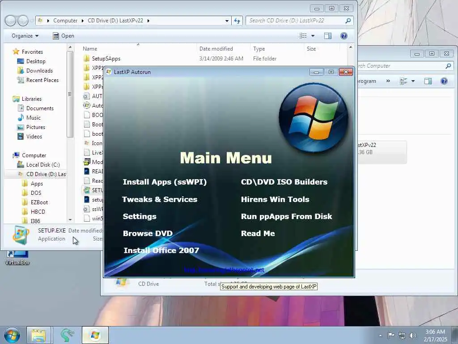
Task: Open Pictures library
Action: click(x=36, y=127)
